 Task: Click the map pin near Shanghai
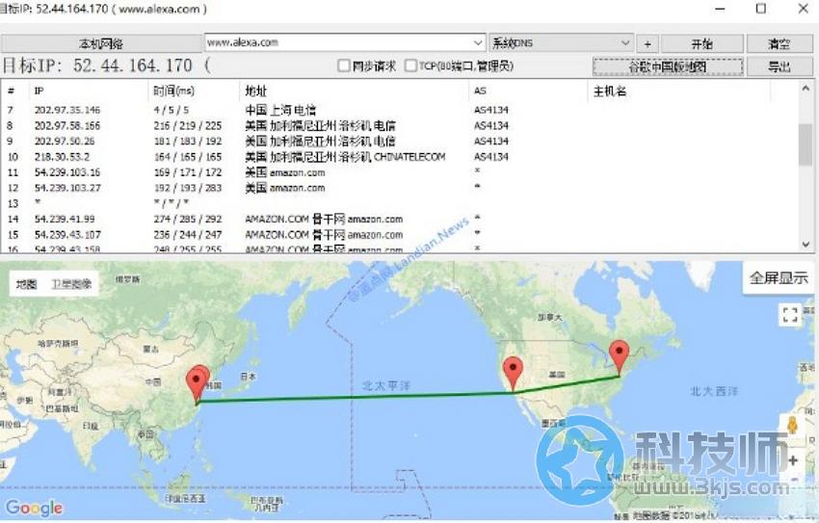click(x=198, y=380)
